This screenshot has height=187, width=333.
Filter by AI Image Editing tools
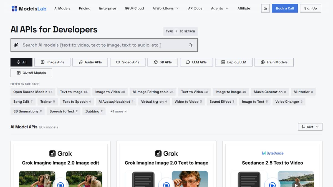coord(153,92)
